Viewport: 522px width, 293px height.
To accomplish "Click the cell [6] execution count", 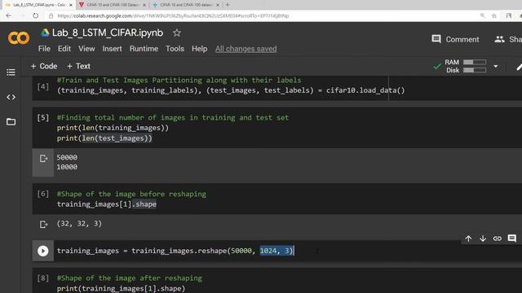I will [x=43, y=194].
